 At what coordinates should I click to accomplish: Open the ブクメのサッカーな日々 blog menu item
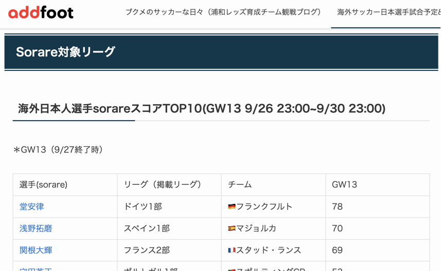click(223, 12)
